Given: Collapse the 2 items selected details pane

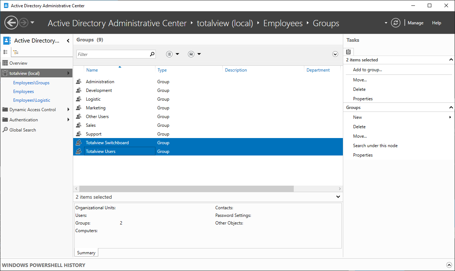Looking at the screenshot, I should (338, 197).
